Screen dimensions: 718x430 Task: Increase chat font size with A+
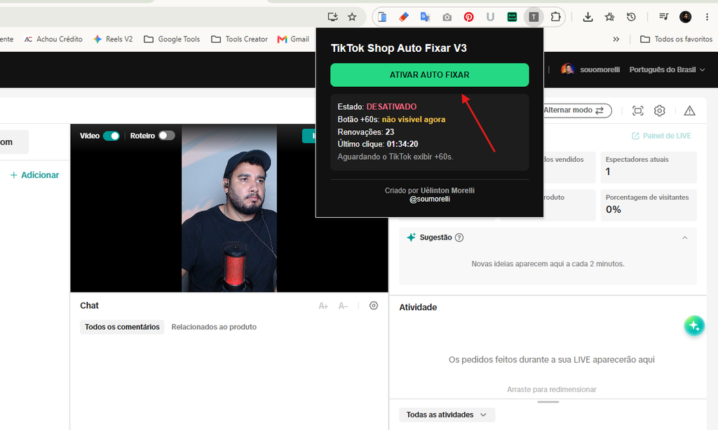coord(323,306)
